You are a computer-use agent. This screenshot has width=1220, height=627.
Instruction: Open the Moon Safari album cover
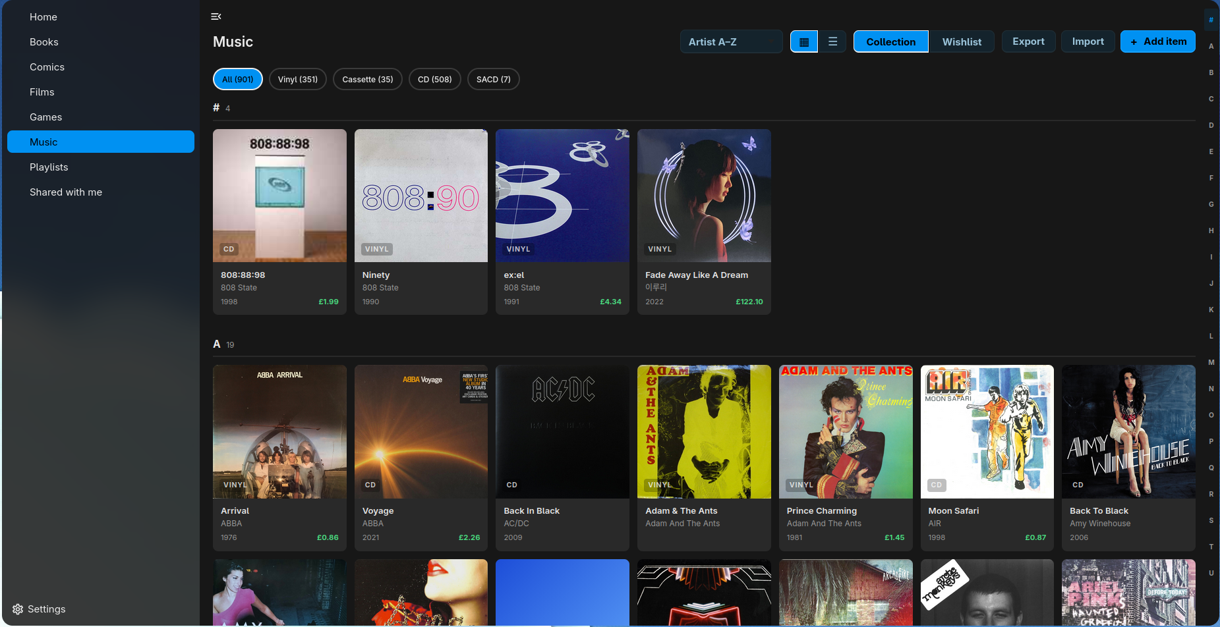[x=987, y=431]
